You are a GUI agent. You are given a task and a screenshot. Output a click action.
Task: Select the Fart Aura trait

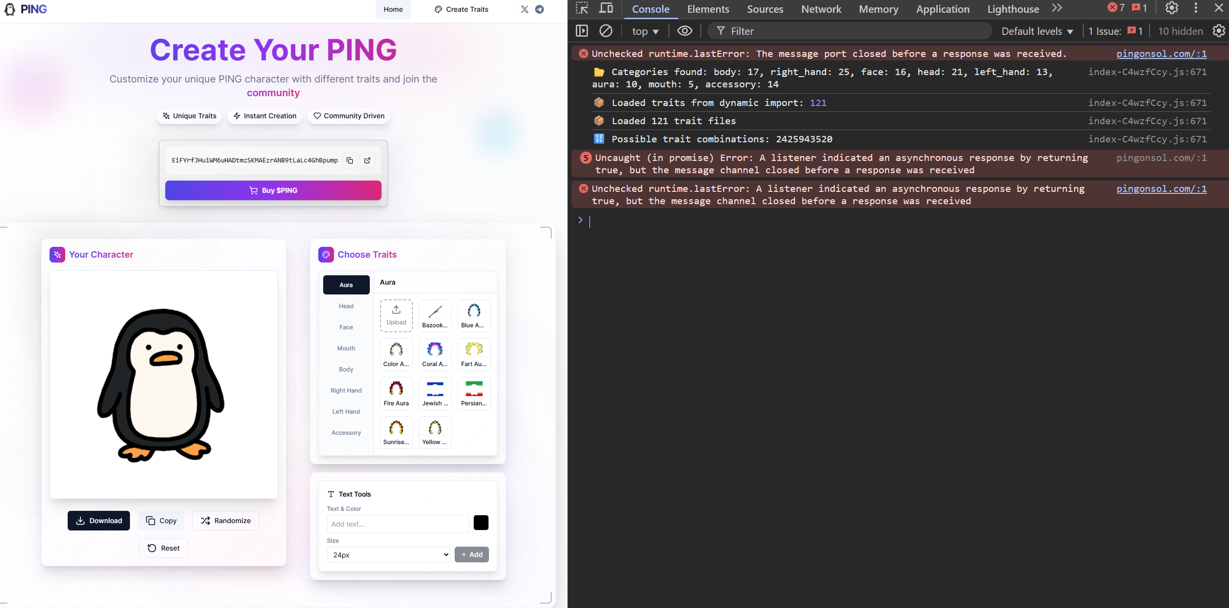pos(474,354)
